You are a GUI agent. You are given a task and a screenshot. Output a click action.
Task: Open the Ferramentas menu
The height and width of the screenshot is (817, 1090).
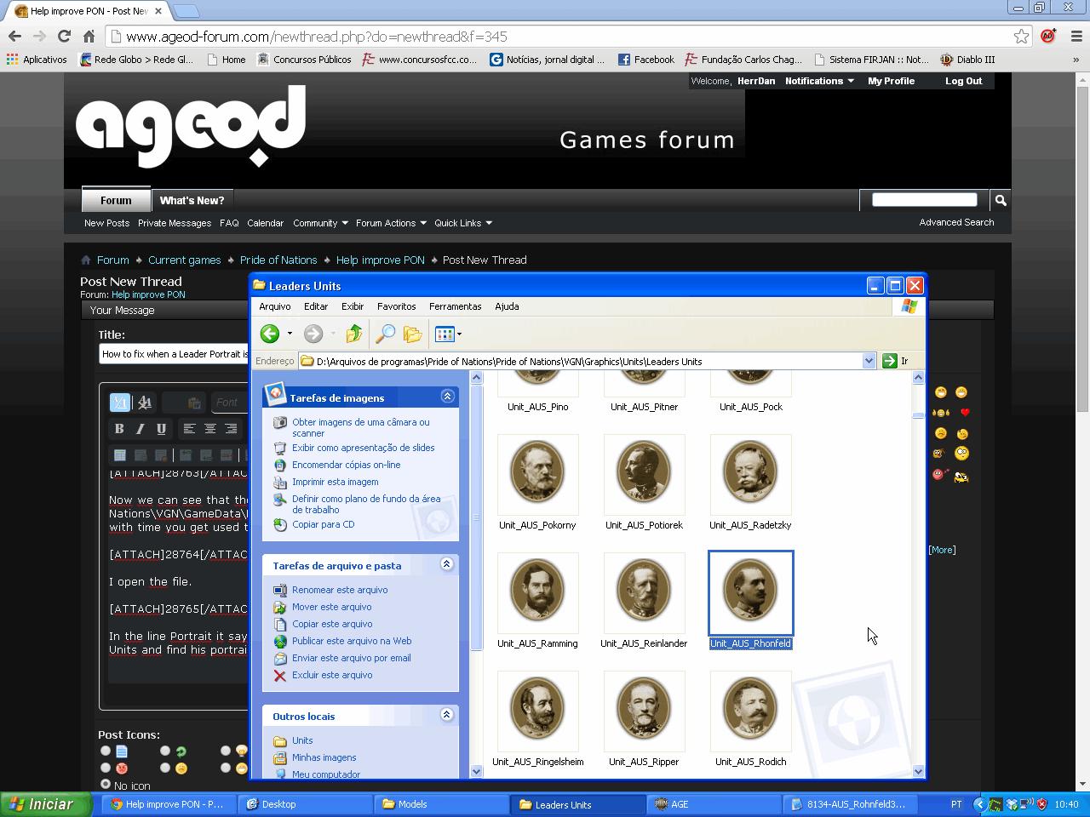455,306
